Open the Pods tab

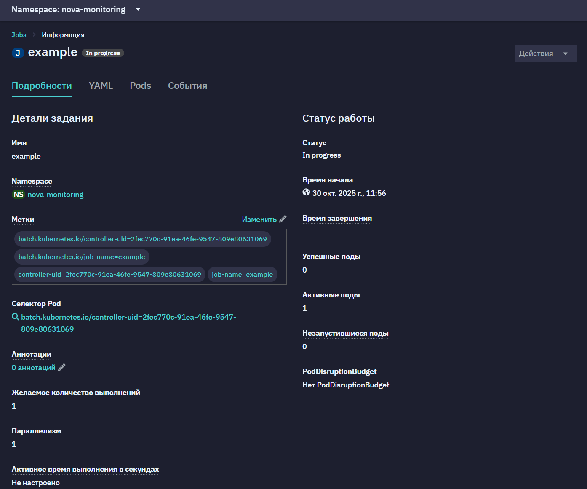pyautogui.click(x=140, y=86)
